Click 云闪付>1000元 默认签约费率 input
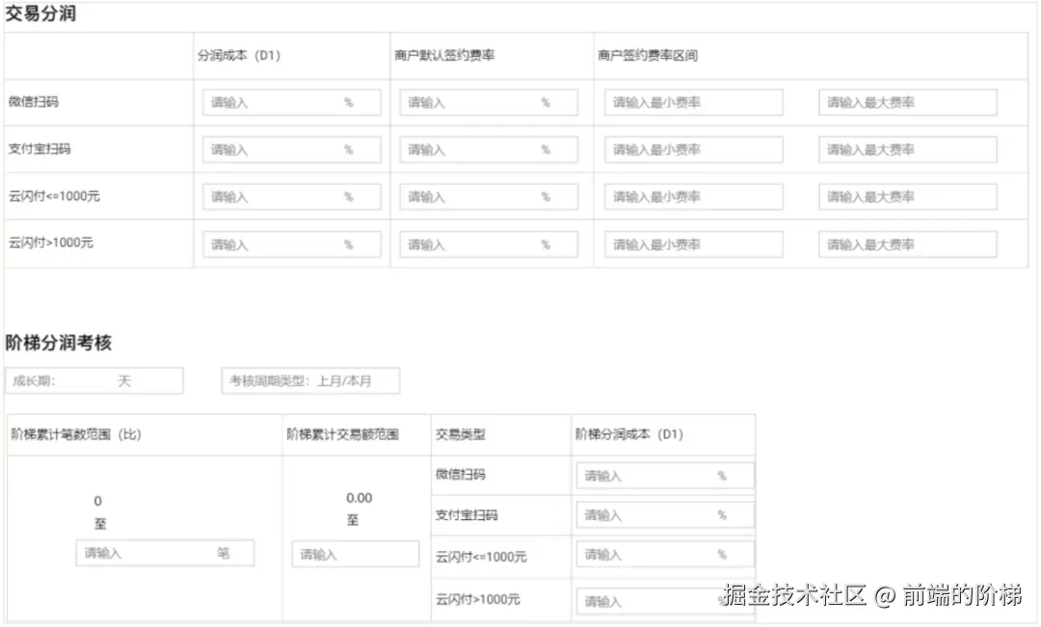1041x627 pixels. 486,243
